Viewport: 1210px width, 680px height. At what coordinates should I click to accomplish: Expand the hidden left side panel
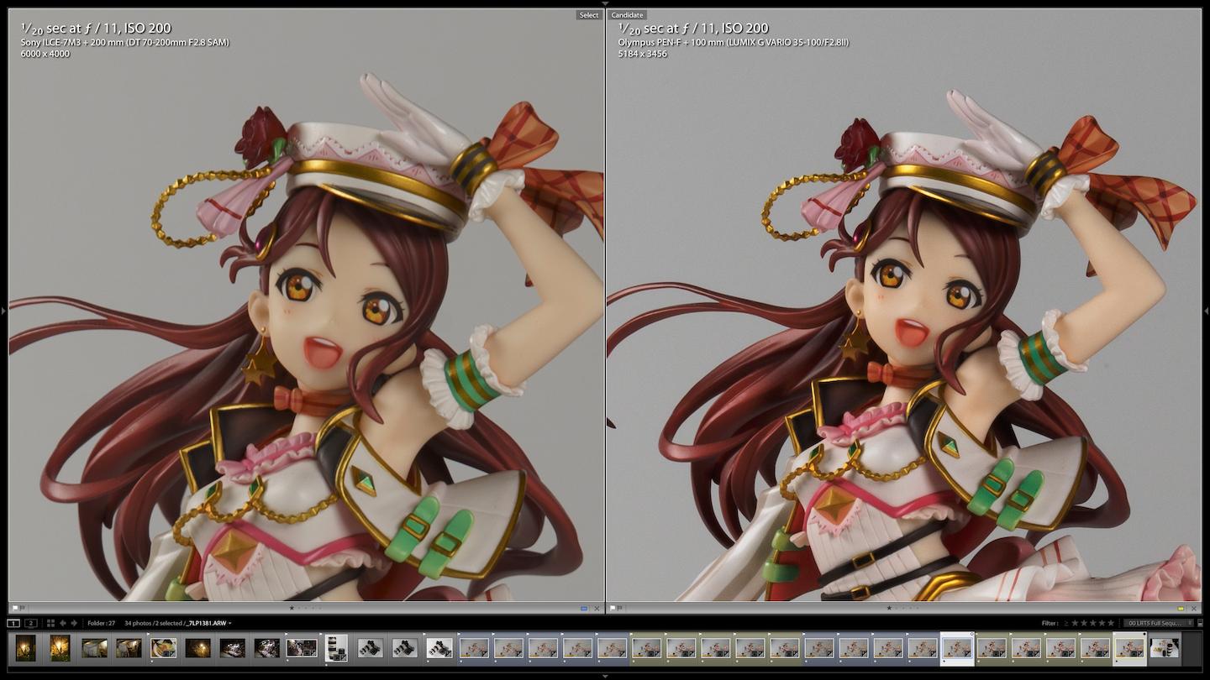[3, 311]
